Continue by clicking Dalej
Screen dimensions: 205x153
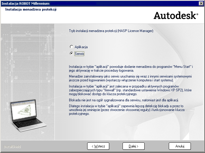(133, 146)
